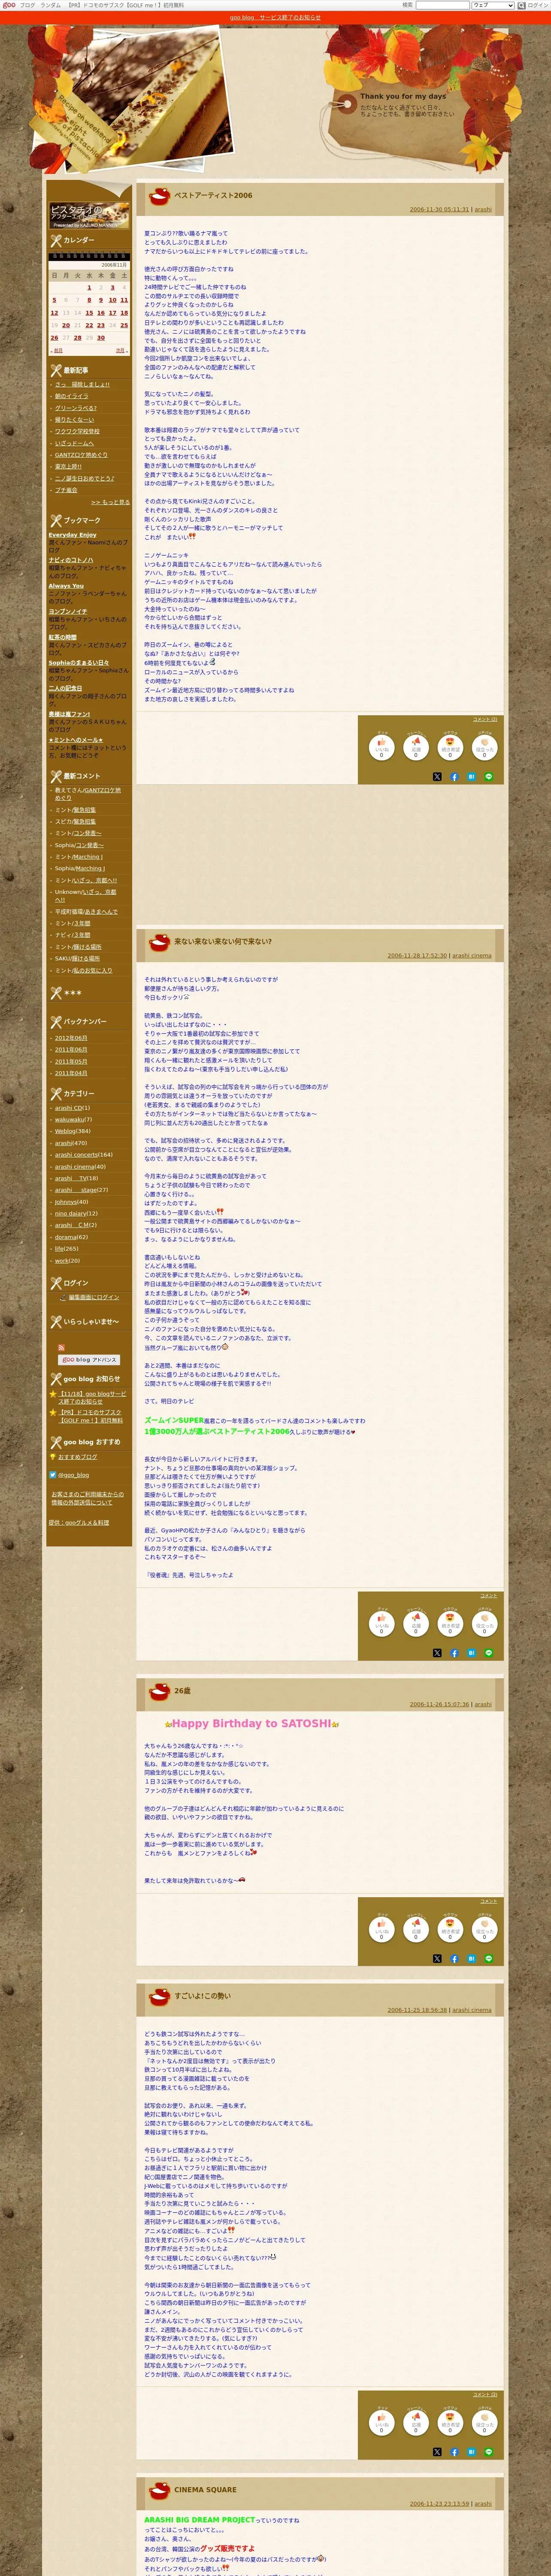The height and width of the screenshot is (2576, 551).
Task: Open recent entry 朝のイライラ
Action: point(72,396)
